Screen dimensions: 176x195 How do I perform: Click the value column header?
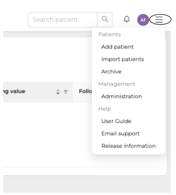(x=14, y=91)
